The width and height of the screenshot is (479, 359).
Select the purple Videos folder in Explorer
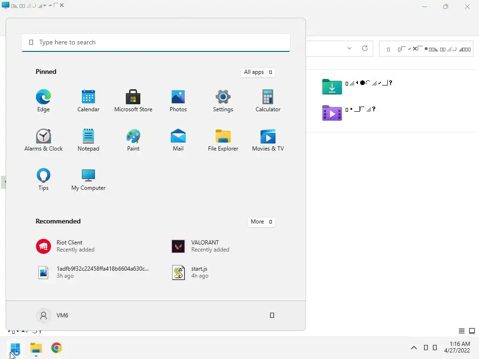click(349, 113)
